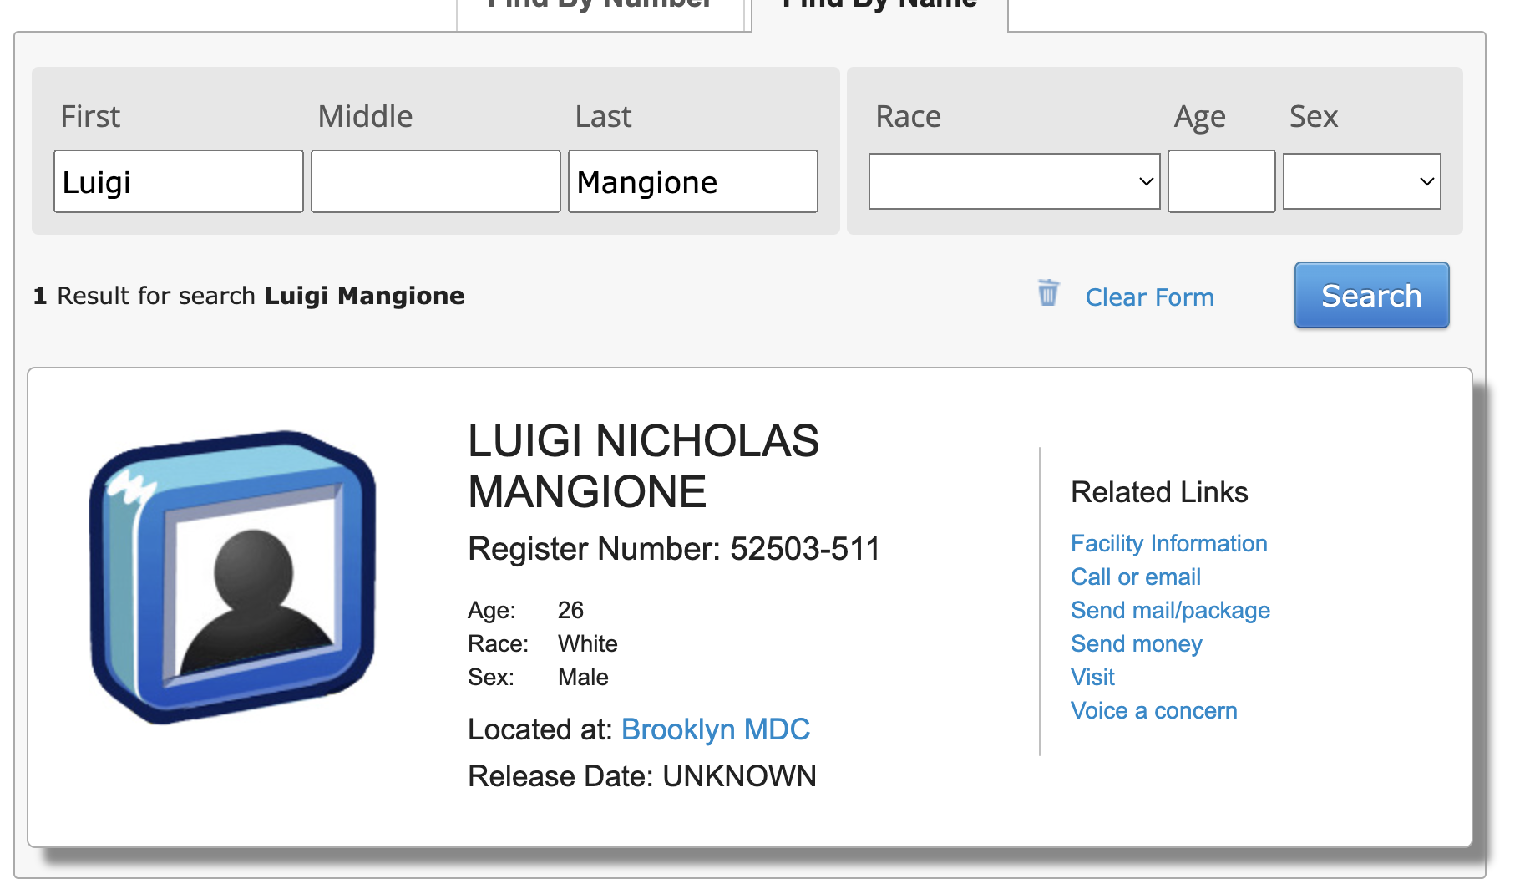Click the empty Middle name field
The height and width of the screenshot is (884, 1530).
(435, 181)
